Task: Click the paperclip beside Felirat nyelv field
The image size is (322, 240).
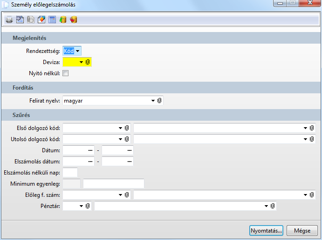Action: [x=159, y=100]
